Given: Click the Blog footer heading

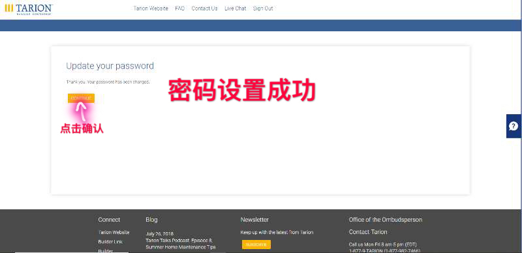Looking at the screenshot, I should point(151,220).
